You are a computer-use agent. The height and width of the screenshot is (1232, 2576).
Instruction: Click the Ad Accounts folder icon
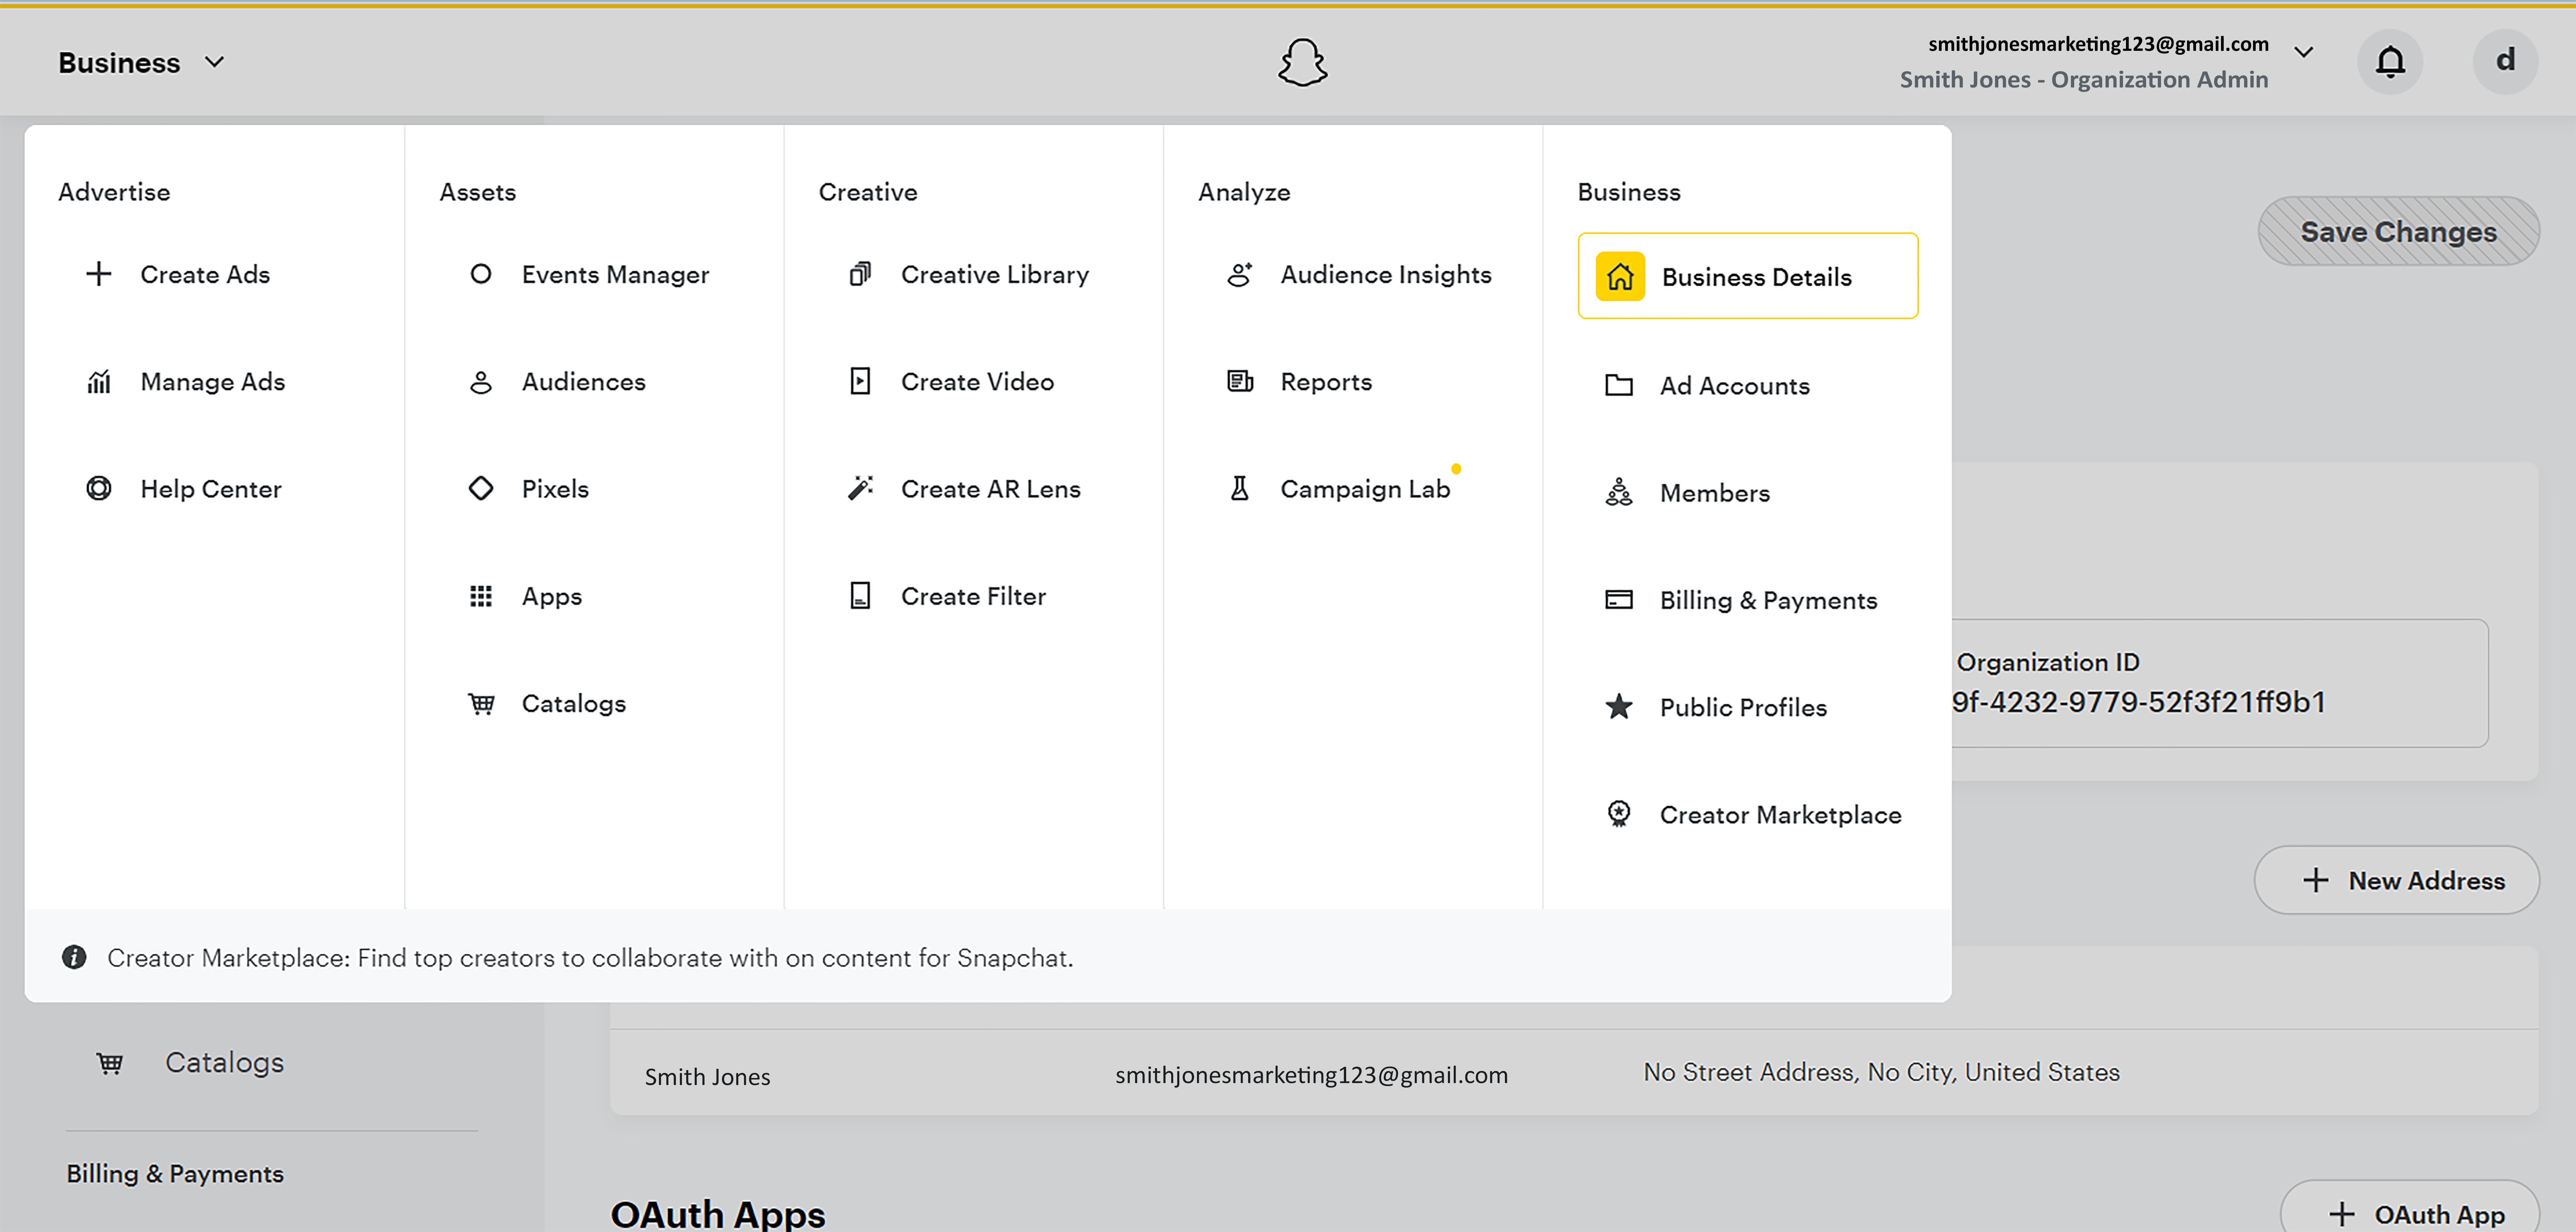(x=1619, y=385)
